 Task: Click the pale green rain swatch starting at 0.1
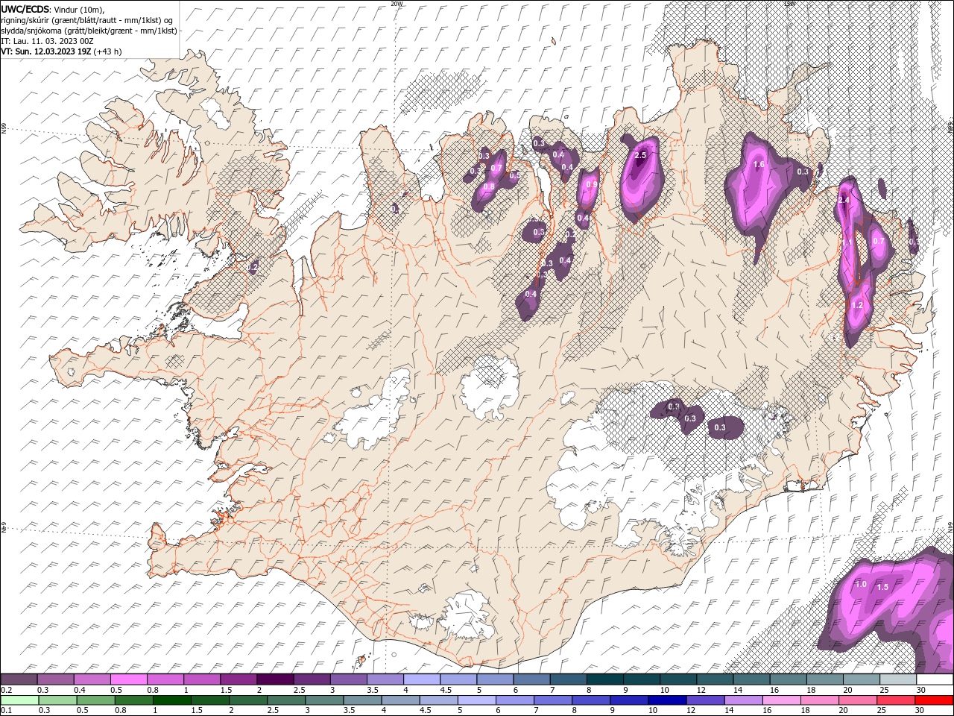pyautogui.click(x=20, y=700)
